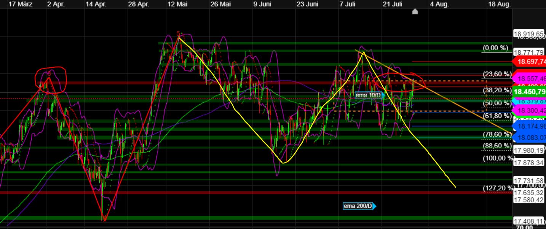Select the (0,00 %) Fibonacci level label
This screenshot has height=229, width=546.
(x=495, y=48)
